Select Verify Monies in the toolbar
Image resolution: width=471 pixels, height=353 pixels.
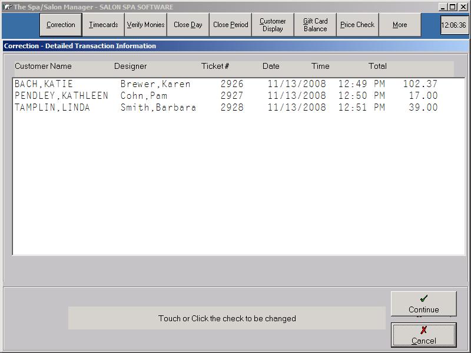146,25
